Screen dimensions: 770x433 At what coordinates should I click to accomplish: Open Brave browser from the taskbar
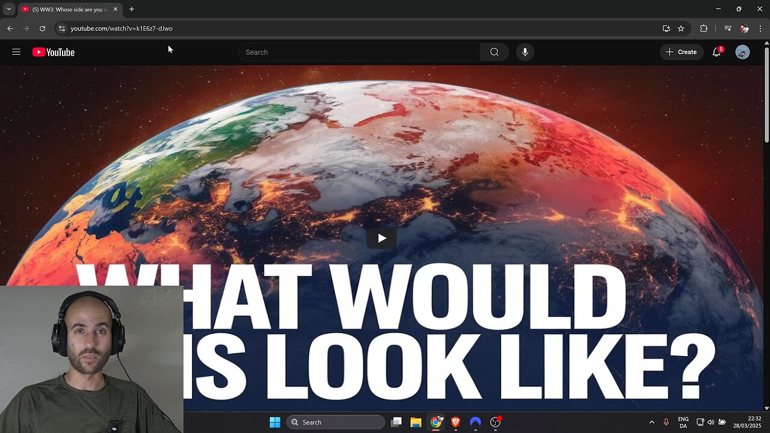(x=455, y=422)
